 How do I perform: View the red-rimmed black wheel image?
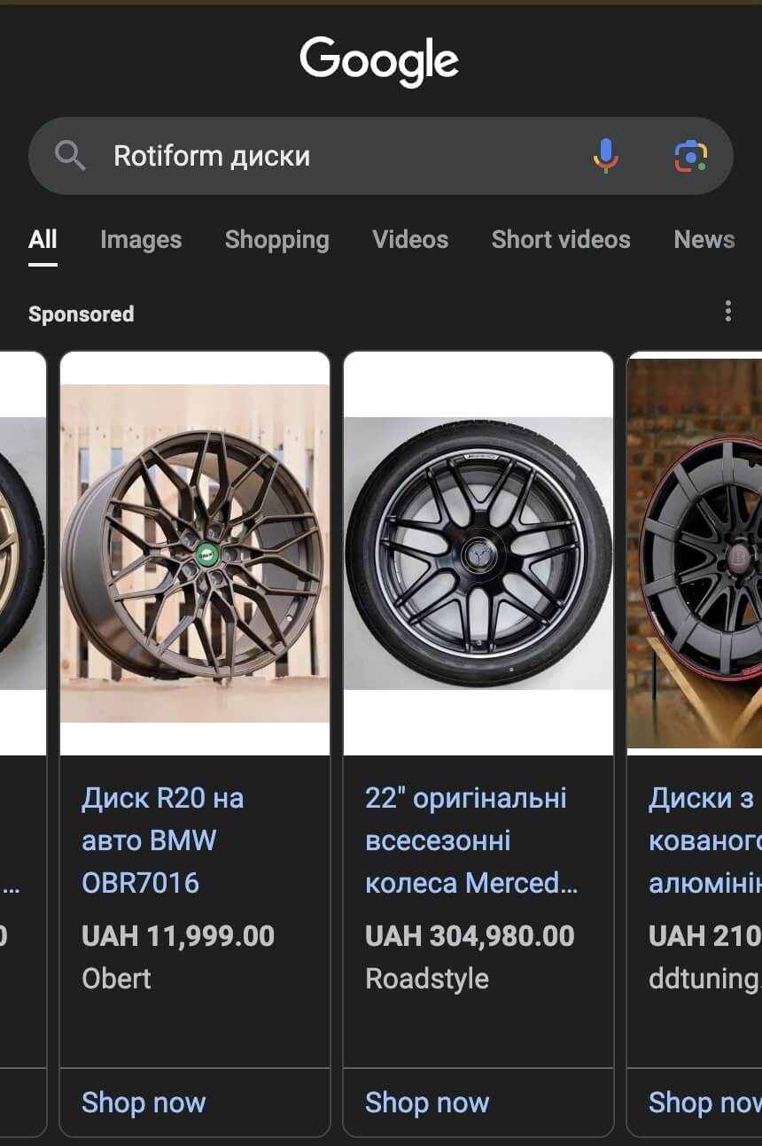(696, 554)
